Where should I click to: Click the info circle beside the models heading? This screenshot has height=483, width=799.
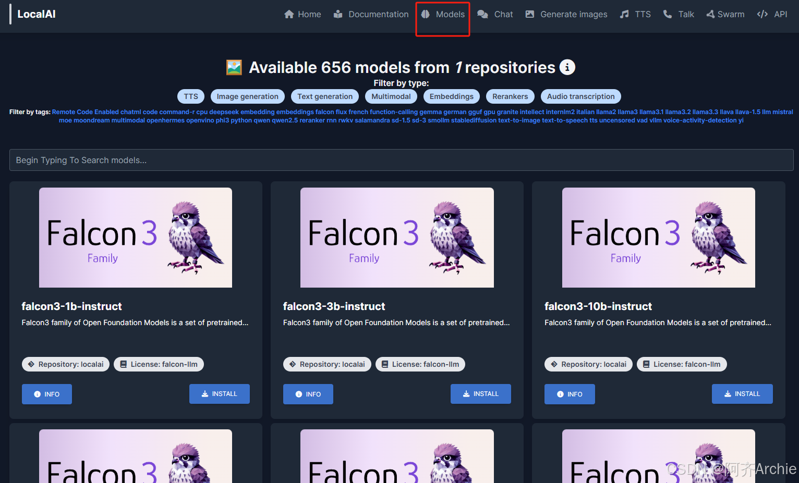[x=567, y=67]
